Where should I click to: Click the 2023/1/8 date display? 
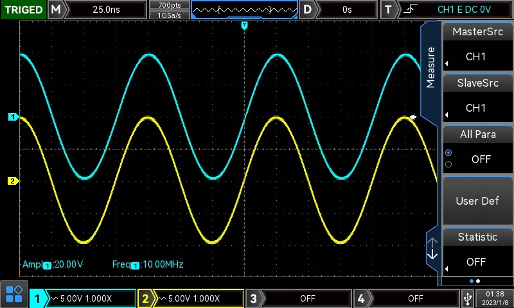click(495, 302)
